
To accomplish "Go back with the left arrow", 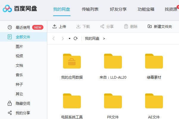I will click(54, 39).
